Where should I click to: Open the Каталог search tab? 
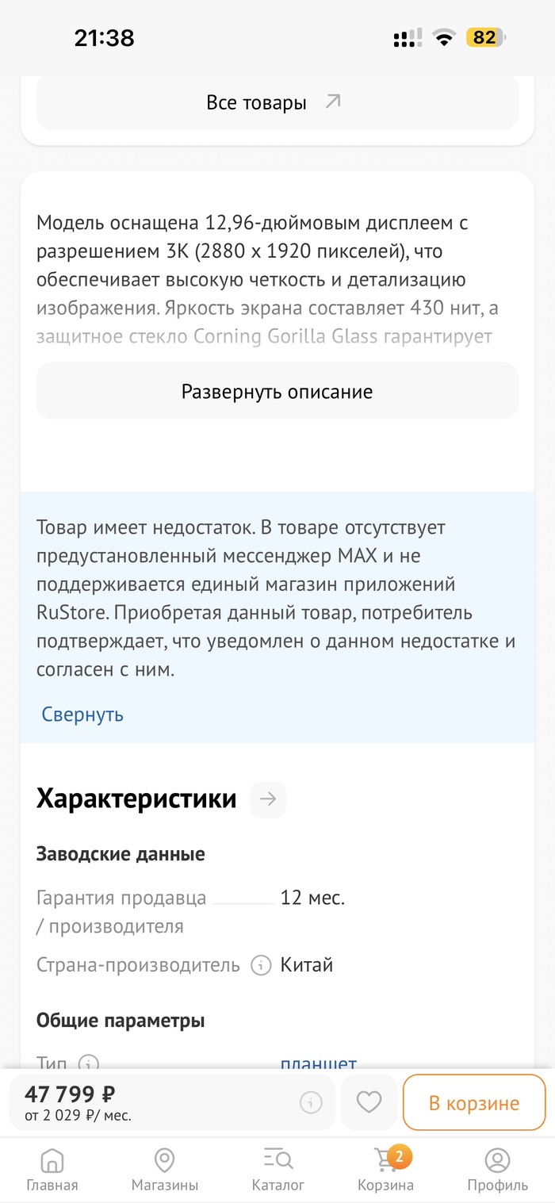277,1170
